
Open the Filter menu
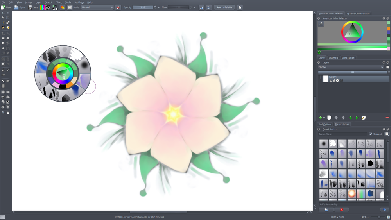pyautogui.click(x=58, y=2)
